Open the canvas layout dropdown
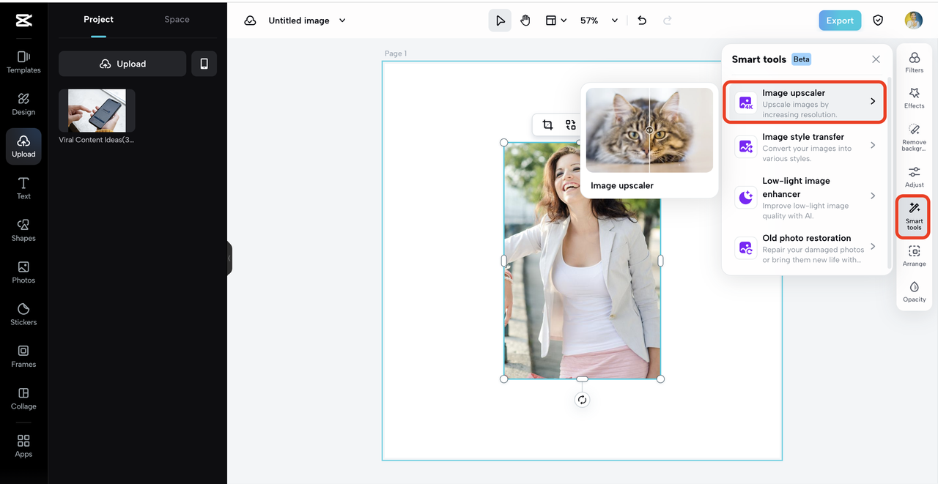938x484 pixels. pyautogui.click(x=555, y=21)
